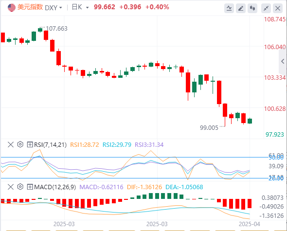Screen dimensions: 287x231
Task: Click the 107.663 high price marker
Action: tap(56, 29)
